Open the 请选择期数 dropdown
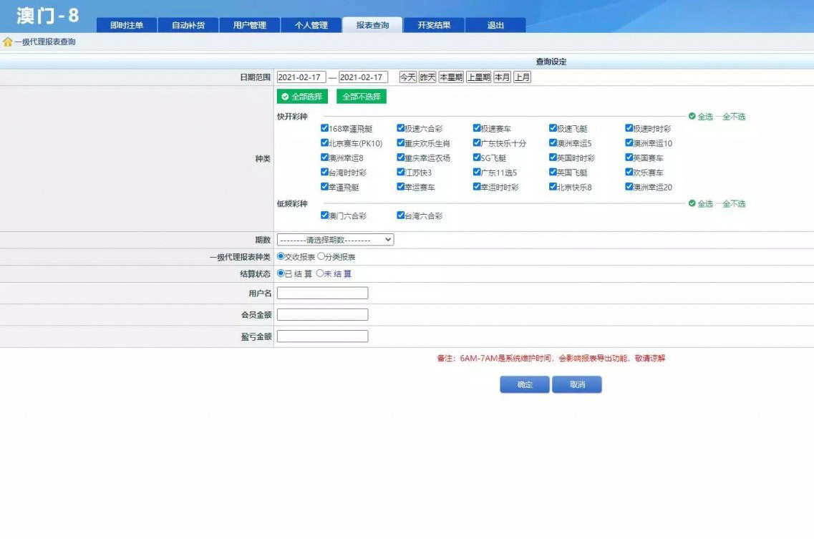 pos(335,240)
